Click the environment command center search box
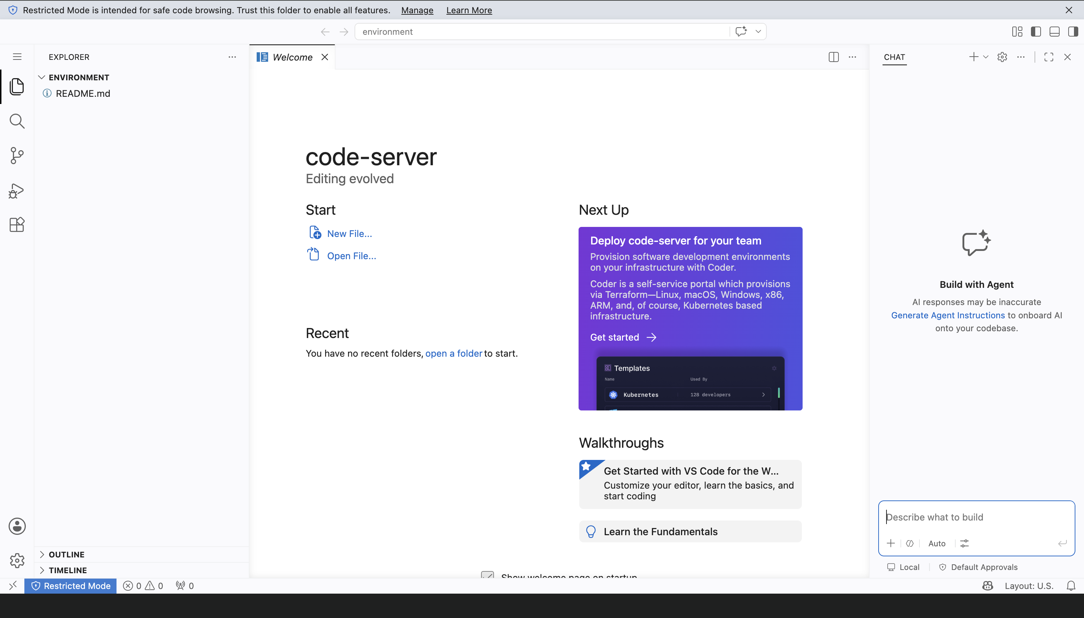The width and height of the screenshot is (1084, 618). click(x=542, y=32)
